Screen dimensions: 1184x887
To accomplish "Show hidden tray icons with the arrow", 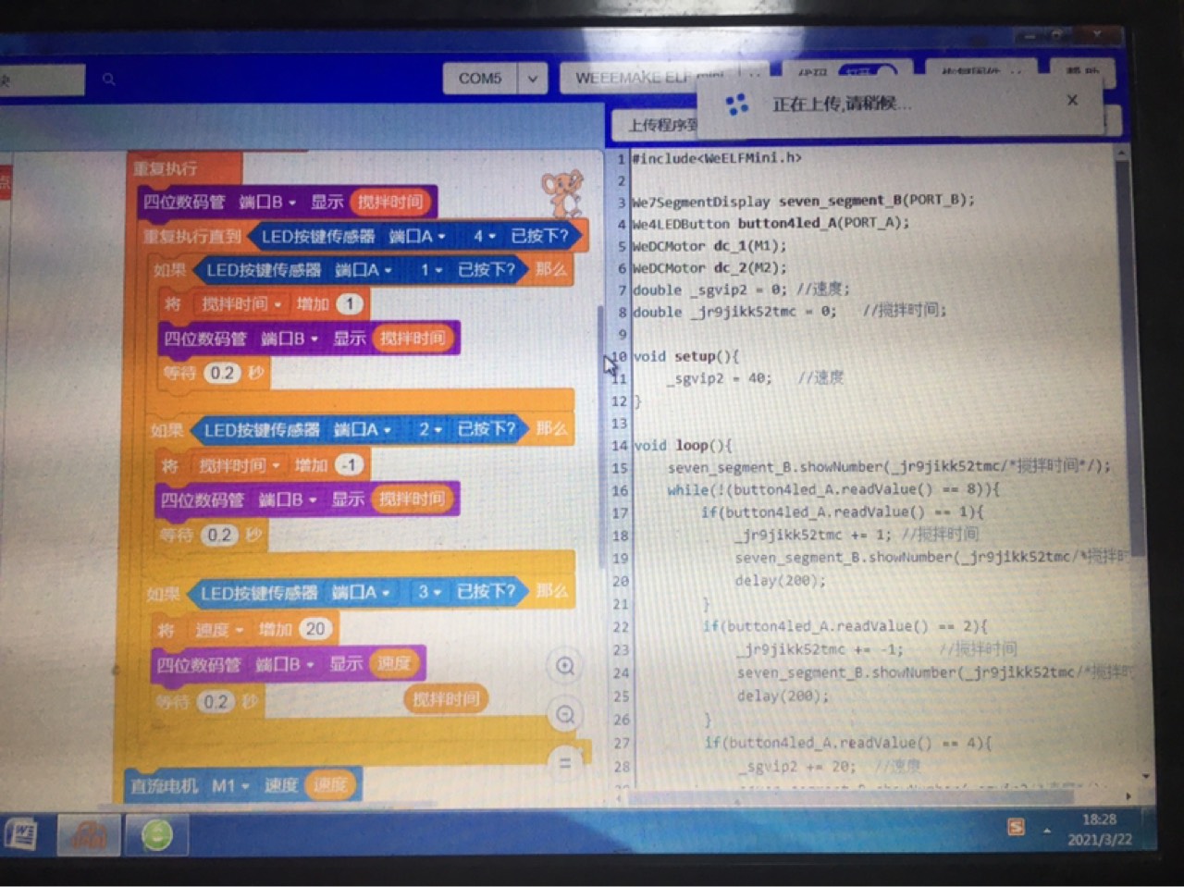I will coord(1049,830).
